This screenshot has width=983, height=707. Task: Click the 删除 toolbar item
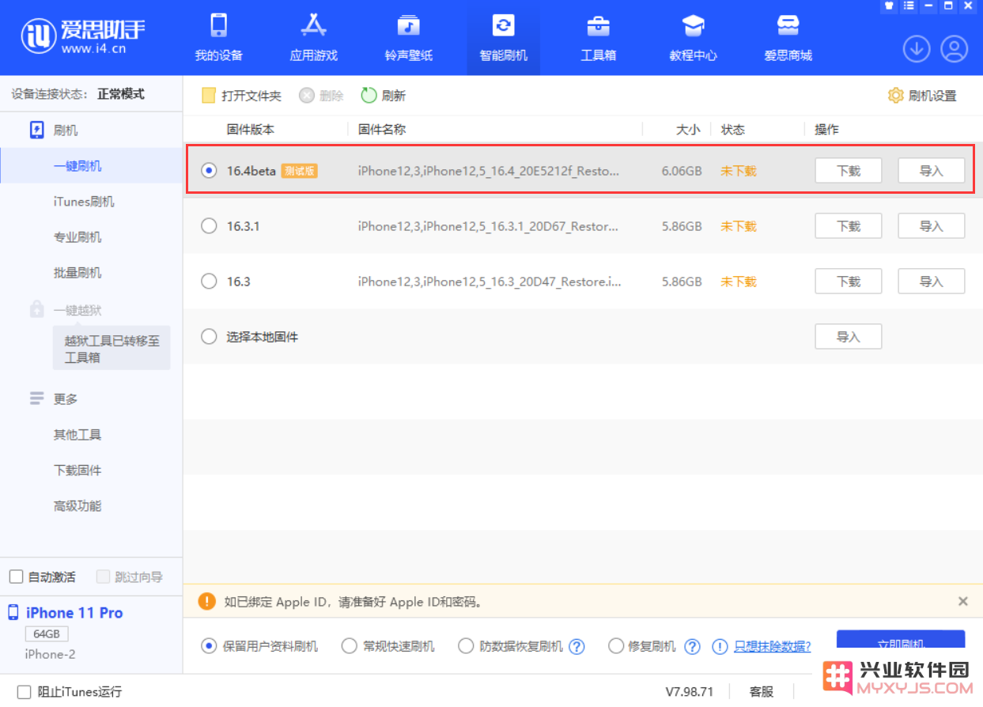coord(321,96)
